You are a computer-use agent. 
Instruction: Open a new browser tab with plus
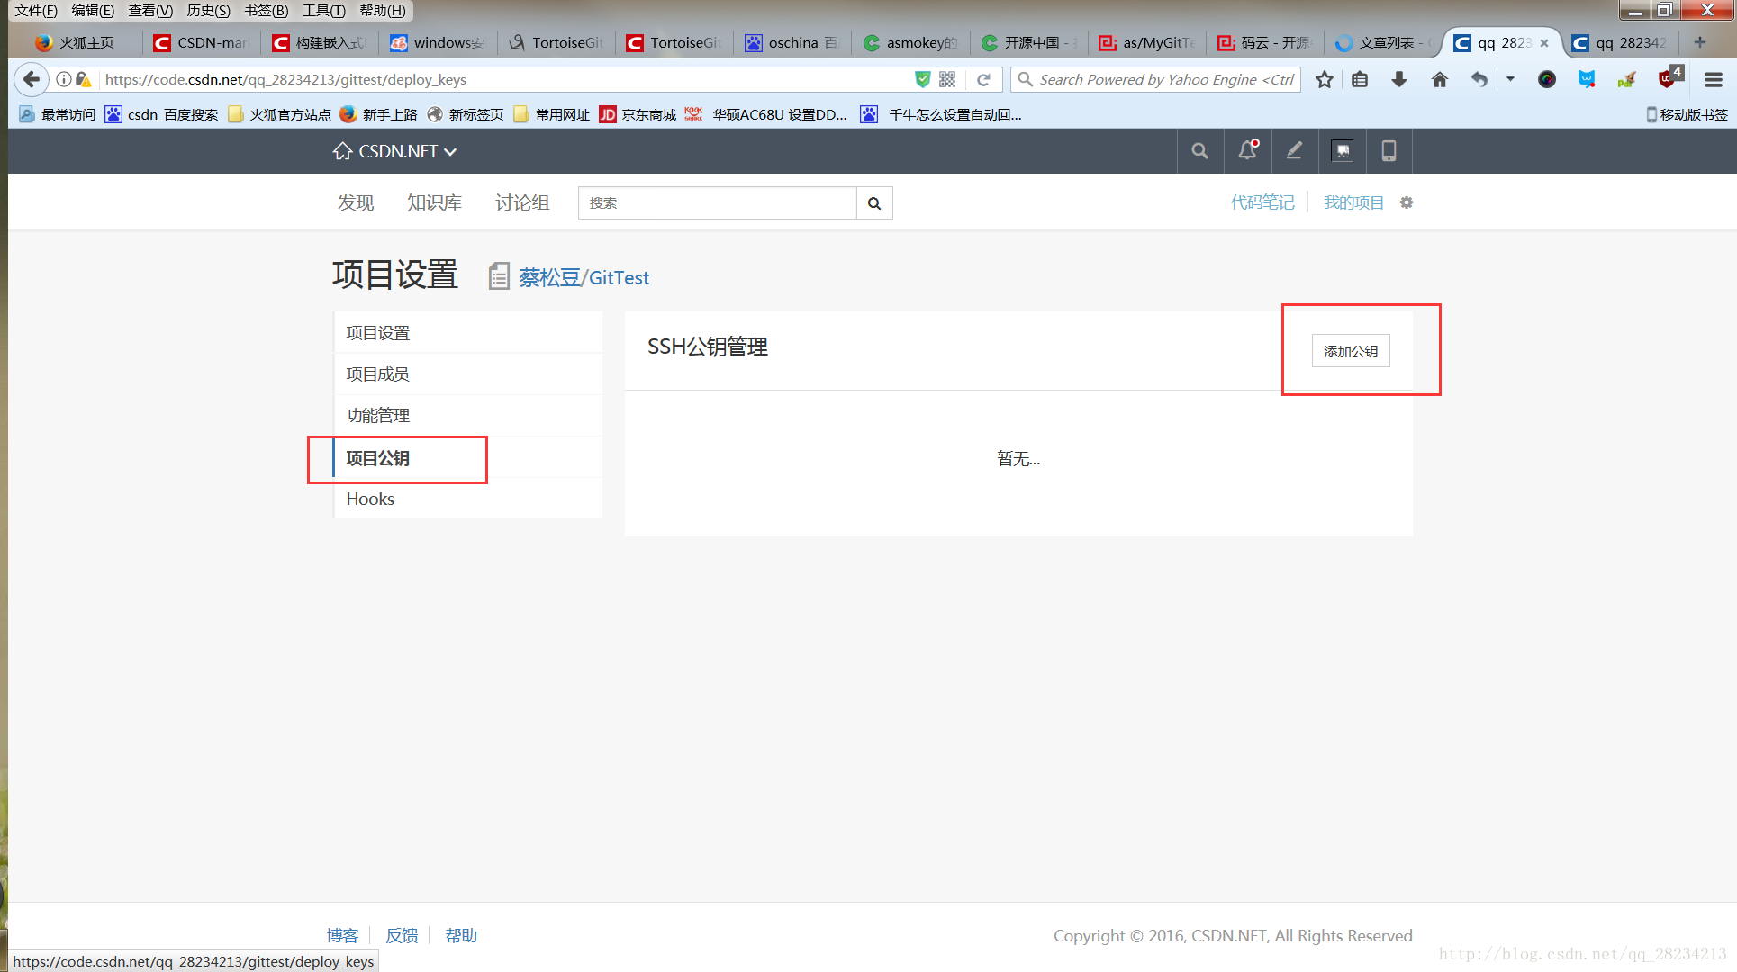(x=1699, y=42)
